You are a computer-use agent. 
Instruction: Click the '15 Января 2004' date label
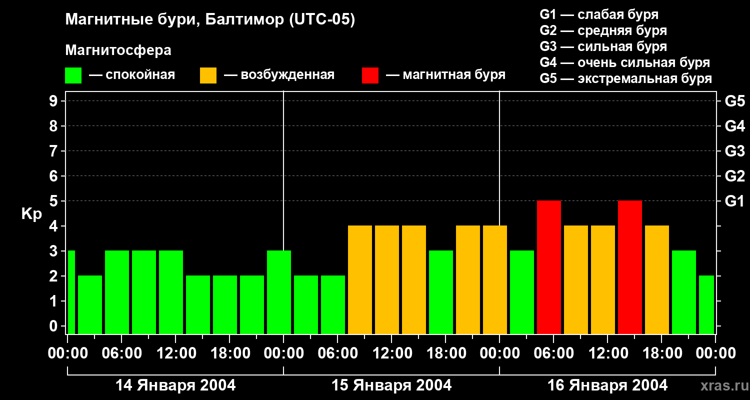[x=391, y=385]
